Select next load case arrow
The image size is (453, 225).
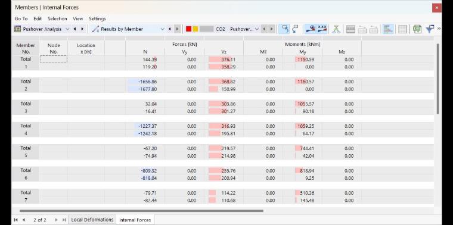tap(272, 29)
